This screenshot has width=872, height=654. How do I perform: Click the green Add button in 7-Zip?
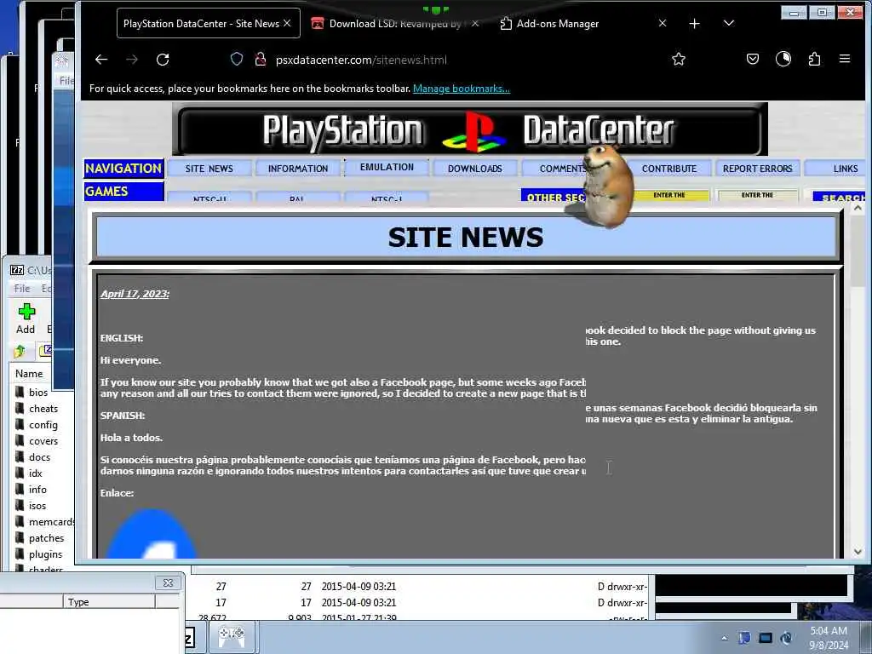(26, 318)
